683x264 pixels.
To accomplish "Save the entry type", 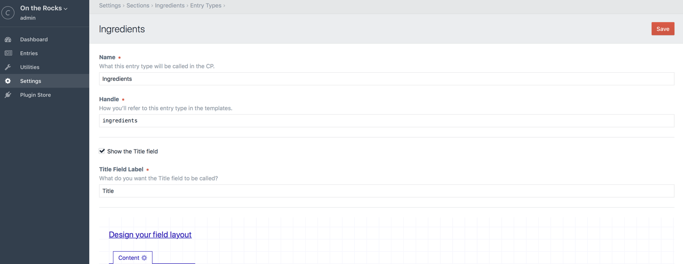I will coord(663,29).
